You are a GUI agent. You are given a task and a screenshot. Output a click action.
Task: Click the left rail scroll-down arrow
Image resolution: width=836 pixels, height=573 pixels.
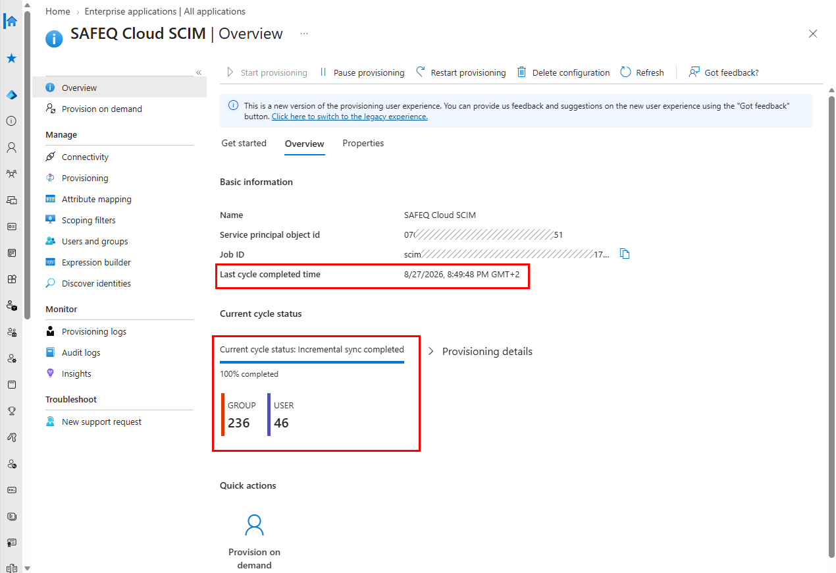27,568
